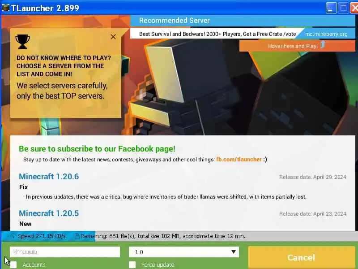
Task: Click the Best Survival and Bedwars server description
Action: pyautogui.click(x=217, y=34)
